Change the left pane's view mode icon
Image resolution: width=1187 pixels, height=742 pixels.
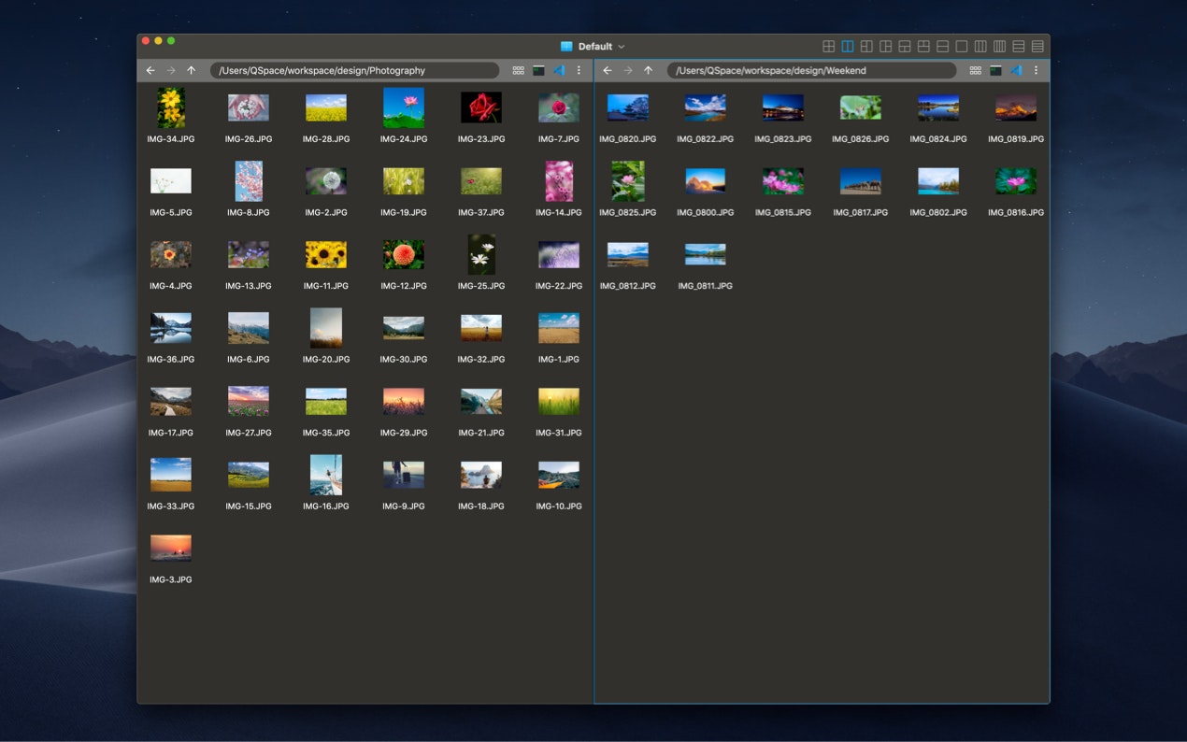519,70
